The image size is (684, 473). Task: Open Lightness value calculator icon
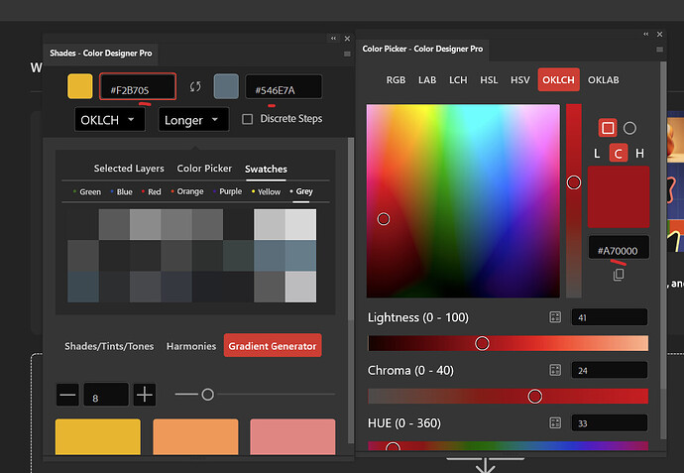(x=555, y=317)
